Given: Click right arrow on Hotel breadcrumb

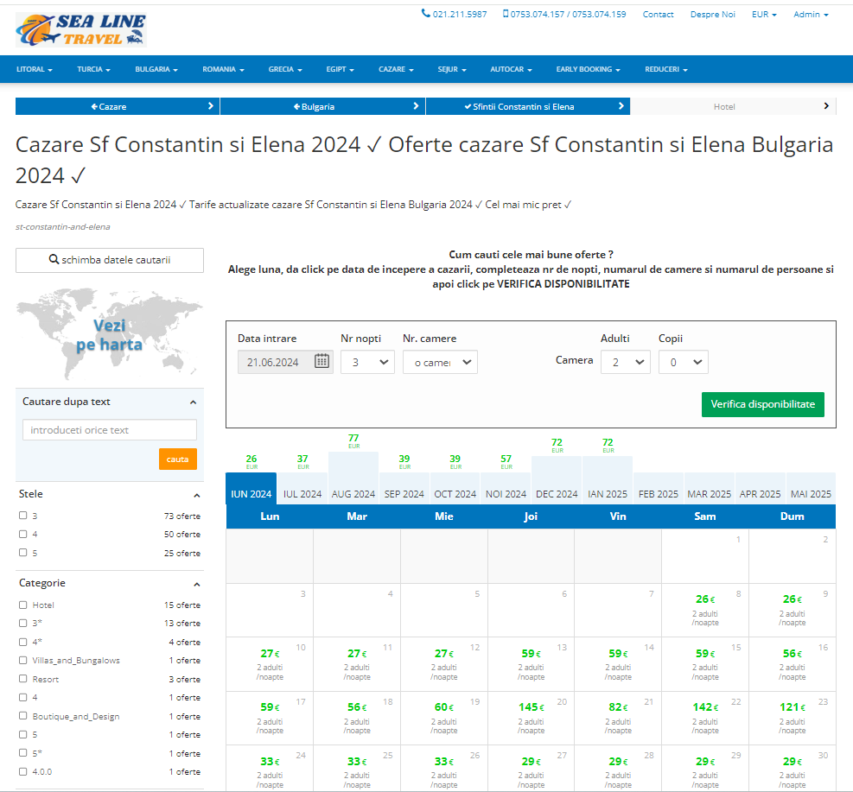Looking at the screenshot, I should (x=826, y=106).
